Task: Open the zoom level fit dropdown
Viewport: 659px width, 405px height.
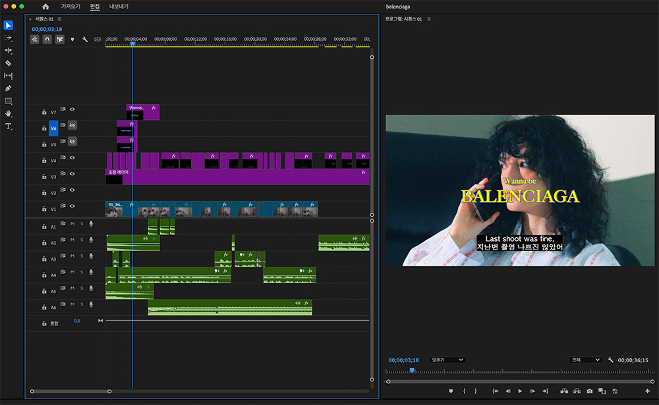Action: [447, 360]
